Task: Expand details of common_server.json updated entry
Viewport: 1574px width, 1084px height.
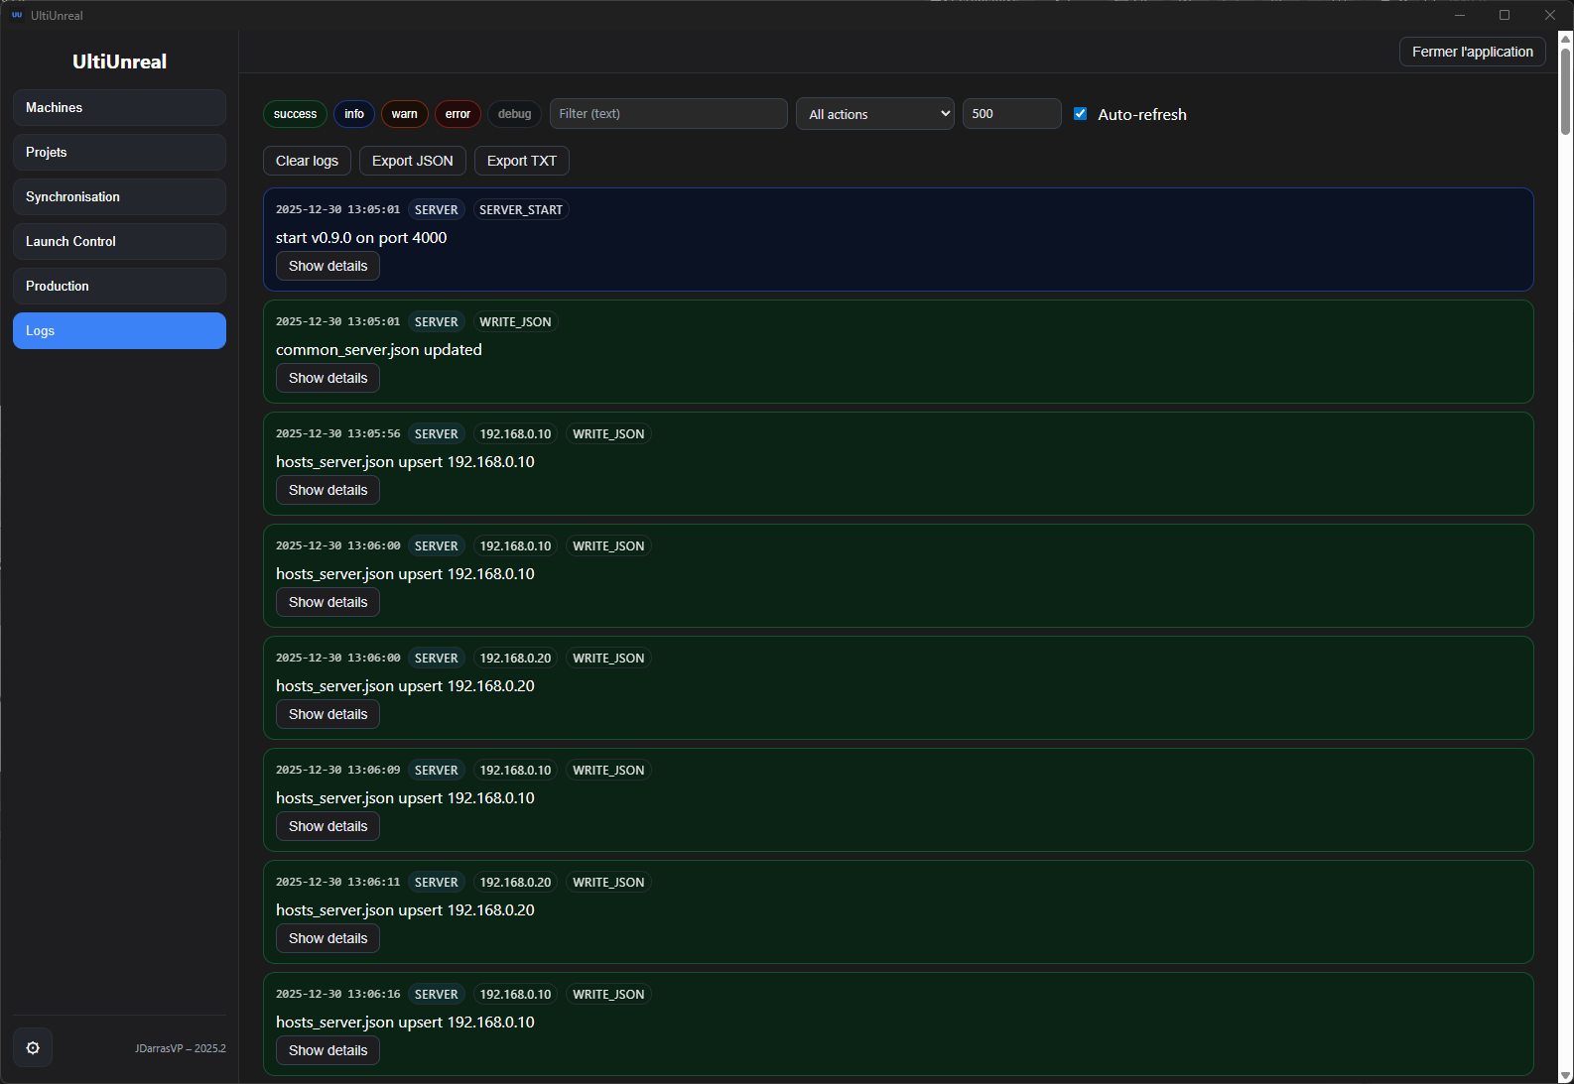Action: point(328,378)
